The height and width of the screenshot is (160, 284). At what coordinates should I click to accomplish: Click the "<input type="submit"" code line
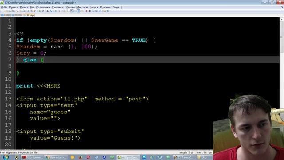pos(50,132)
